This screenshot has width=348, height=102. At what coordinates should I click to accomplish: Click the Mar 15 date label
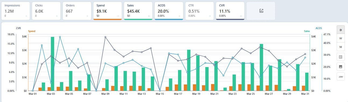point(160,94)
